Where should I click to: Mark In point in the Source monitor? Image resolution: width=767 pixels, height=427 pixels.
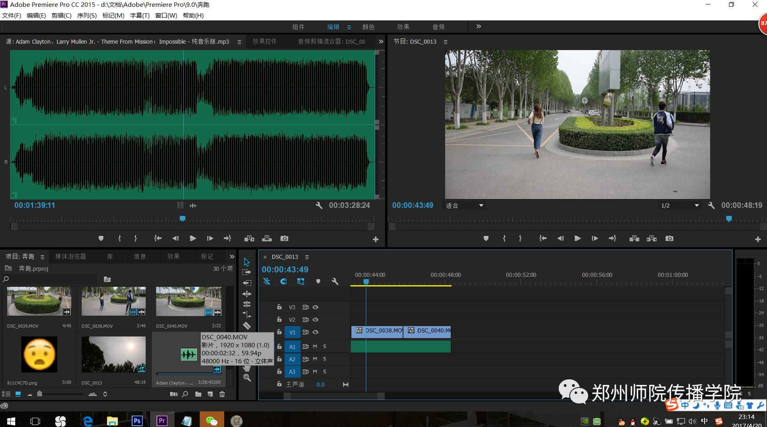click(119, 238)
